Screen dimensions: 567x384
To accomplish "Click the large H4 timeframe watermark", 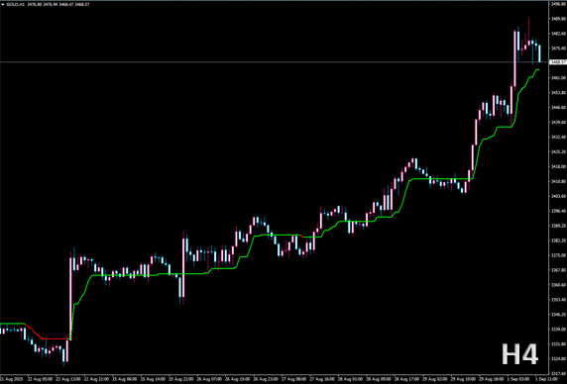I will click(519, 354).
